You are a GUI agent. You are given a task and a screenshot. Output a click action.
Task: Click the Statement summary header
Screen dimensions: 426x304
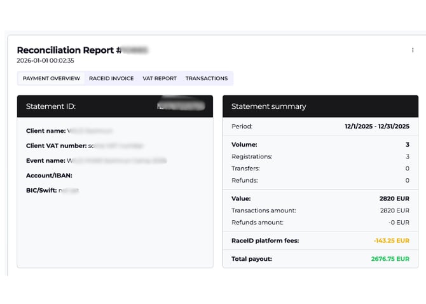click(x=268, y=106)
